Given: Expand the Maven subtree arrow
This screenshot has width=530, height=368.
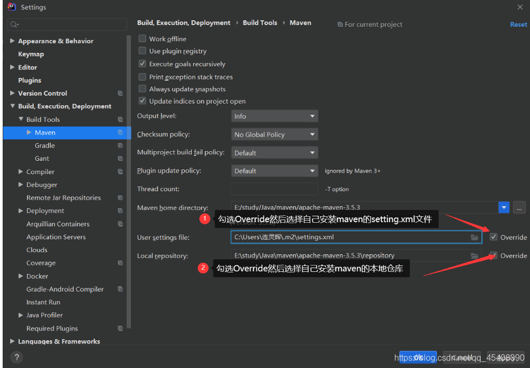Looking at the screenshot, I should click(29, 132).
